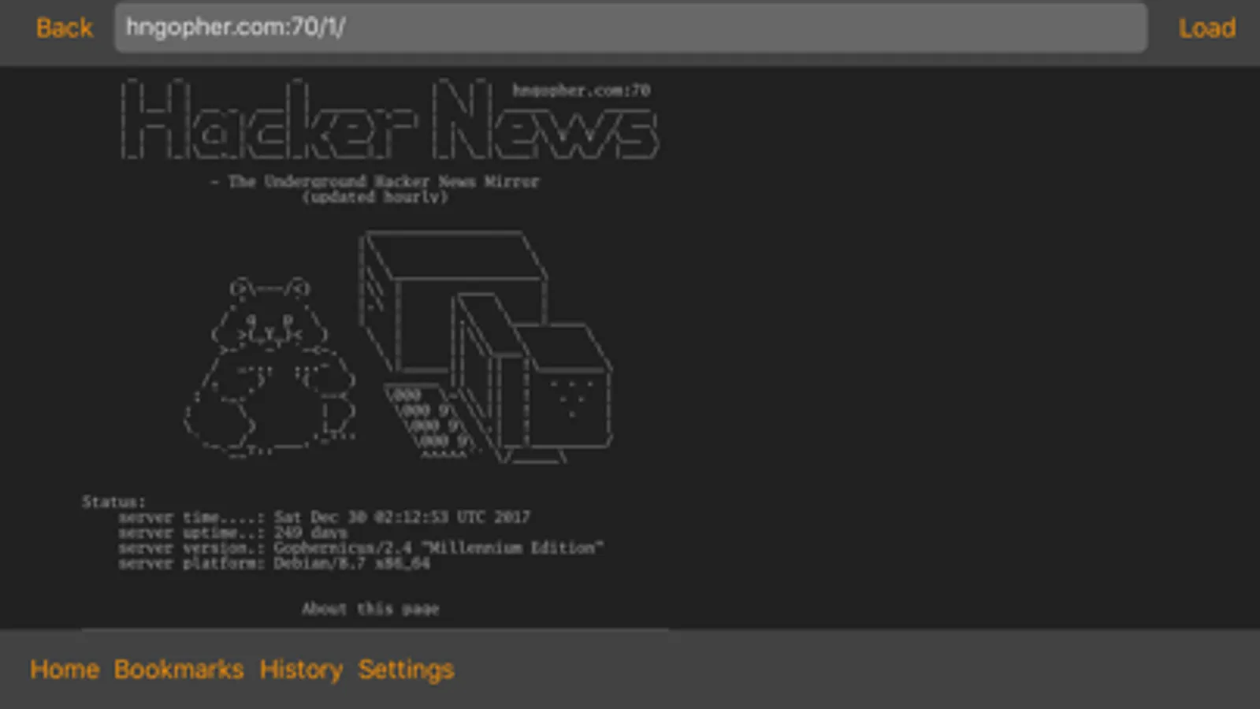Open the Home page
1260x709 pixels.
65,670
